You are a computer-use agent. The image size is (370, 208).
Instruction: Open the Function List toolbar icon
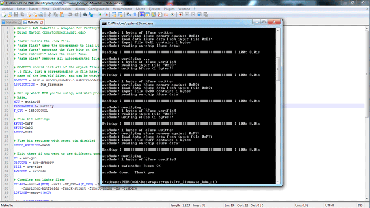pos(160,15)
